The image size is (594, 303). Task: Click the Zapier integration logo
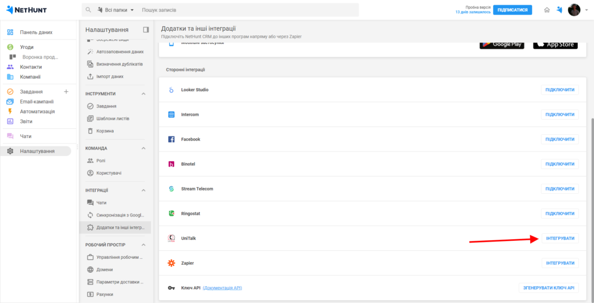[171, 264]
